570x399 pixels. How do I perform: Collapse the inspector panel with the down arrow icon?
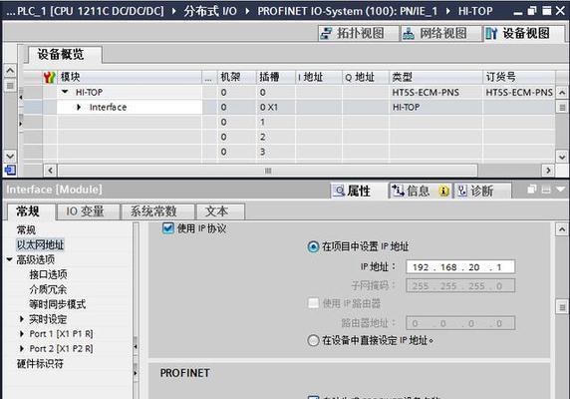coord(560,190)
